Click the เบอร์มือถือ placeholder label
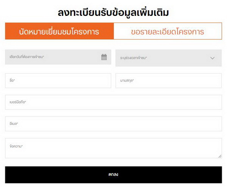The image size is (227, 189). tap(18, 102)
